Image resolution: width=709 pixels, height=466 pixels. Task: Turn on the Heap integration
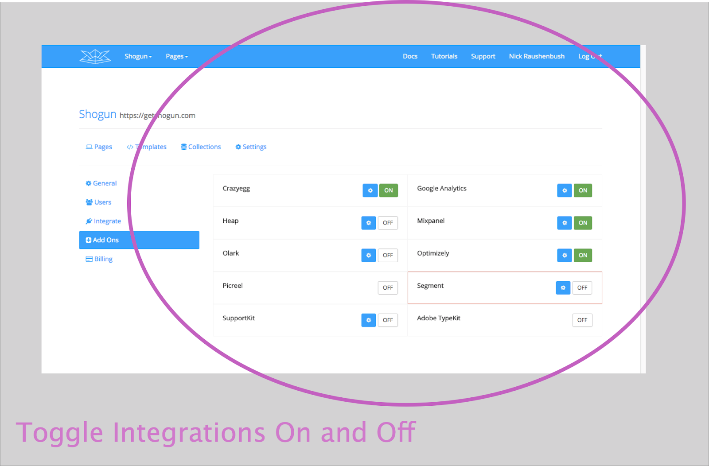coord(388,223)
